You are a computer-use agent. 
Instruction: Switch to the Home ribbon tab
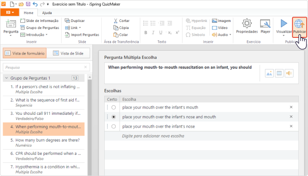click(29, 13)
